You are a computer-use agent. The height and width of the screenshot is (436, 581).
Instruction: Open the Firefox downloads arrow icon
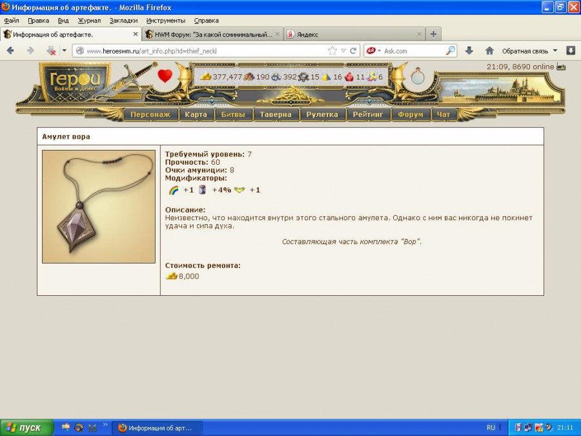pyautogui.click(x=469, y=50)
